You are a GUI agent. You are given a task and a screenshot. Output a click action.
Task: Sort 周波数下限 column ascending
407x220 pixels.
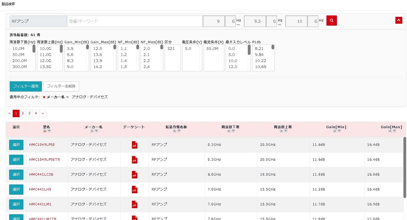click(x=228, y=131)
